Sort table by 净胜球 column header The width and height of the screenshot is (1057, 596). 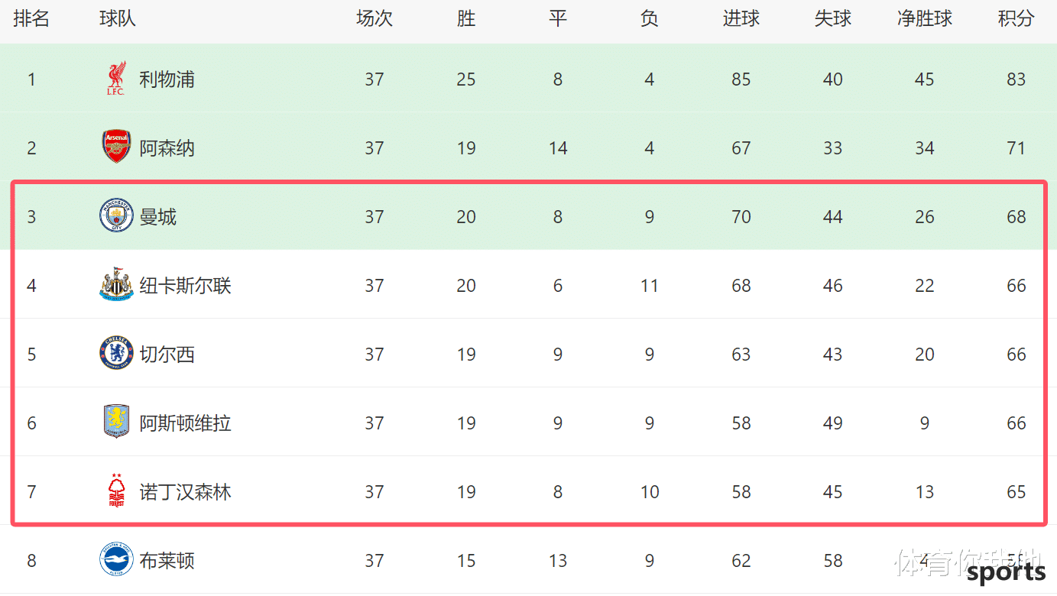pyautogui.click(x=925, y=19)
